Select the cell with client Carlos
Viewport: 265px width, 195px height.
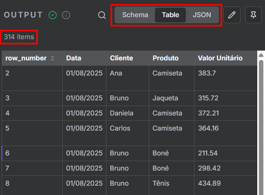pyautogui.click(x=128, y=133)
